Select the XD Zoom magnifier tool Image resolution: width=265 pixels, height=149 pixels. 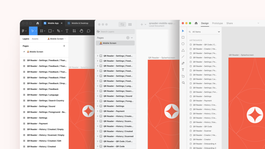183,83
